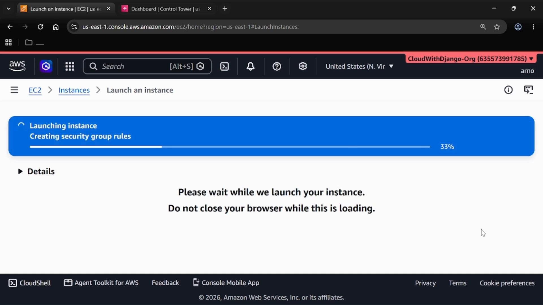This screenshot has width=543, height=305.
Task: Open the notifications bell
Action: (x=251, y=66)
